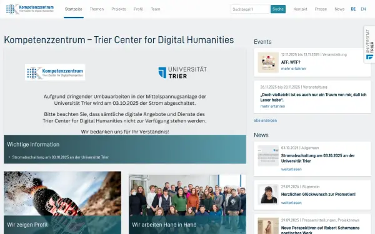The width and height of the screenshot is (375, 234).
Task: Click weiterlesen under Glückwunsch zur Promotion
Action: (x=291, y=203)
